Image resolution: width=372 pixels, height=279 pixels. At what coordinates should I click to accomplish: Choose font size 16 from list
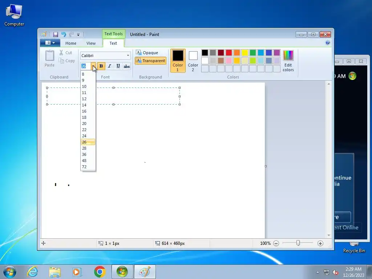tap(88, 111)
